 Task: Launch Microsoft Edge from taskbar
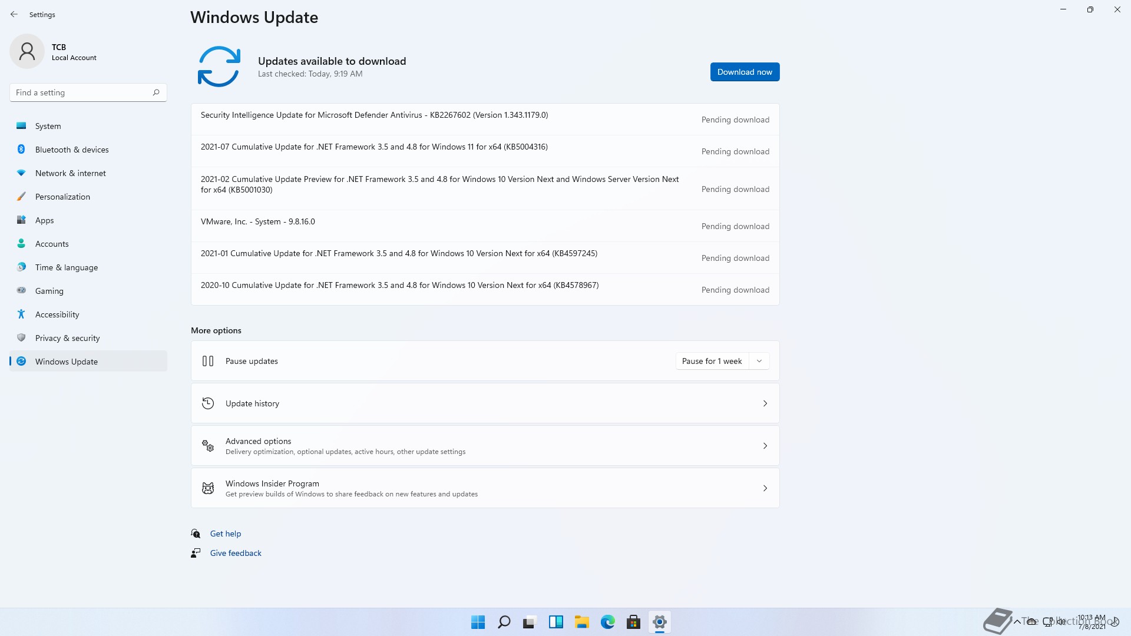pyautogui.click(x=607, y=622)
